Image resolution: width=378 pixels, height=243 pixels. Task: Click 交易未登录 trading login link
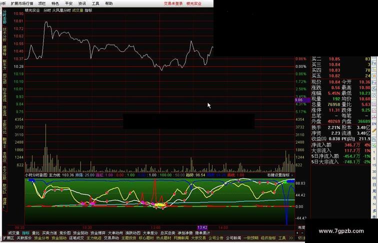[173, 3]
